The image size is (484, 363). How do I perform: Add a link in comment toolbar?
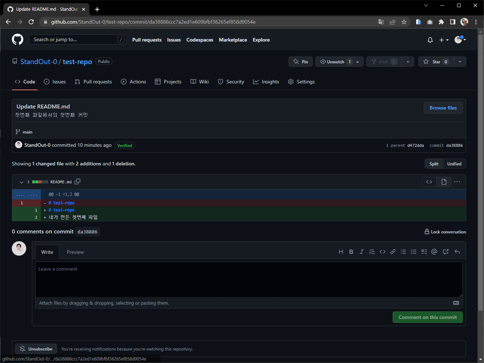click(393, 252)
